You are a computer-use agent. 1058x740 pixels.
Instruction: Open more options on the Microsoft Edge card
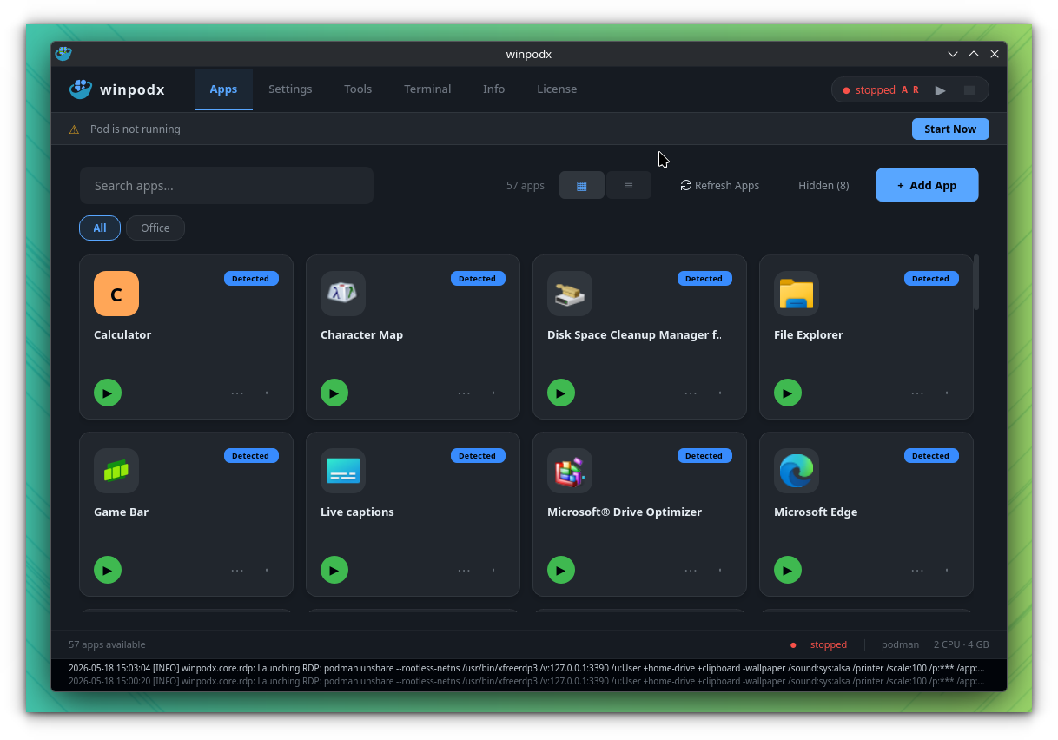coord(917,571)
